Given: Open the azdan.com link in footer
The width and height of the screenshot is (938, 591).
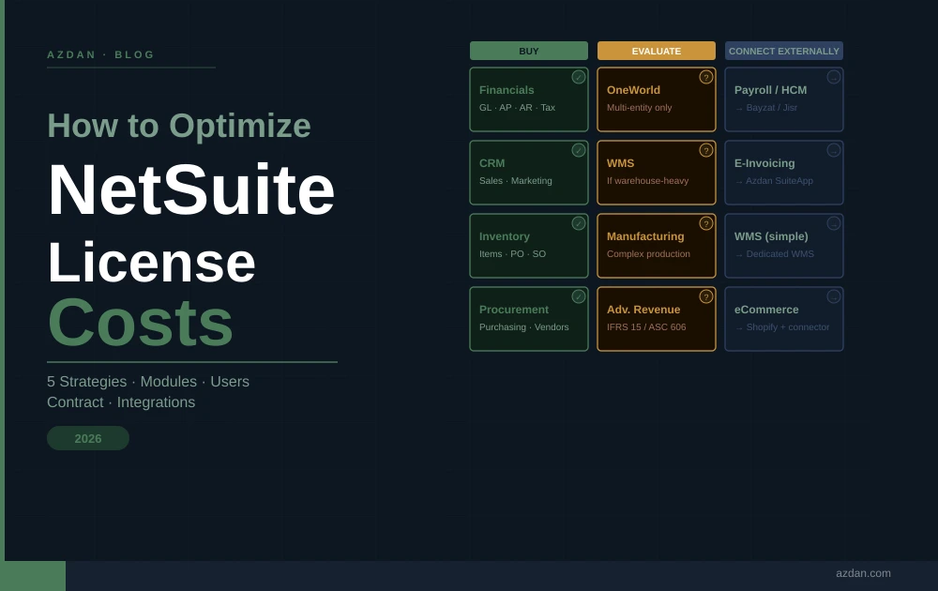Looking at the screenshot, I should coord(863,573).
